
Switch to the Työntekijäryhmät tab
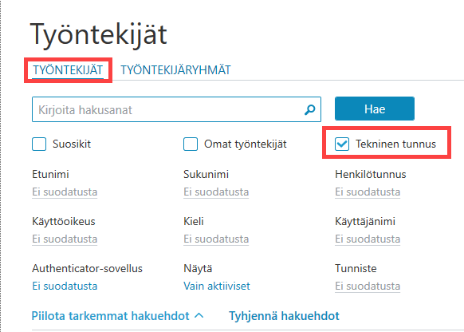pyautogui.click(x=175, y=70)
